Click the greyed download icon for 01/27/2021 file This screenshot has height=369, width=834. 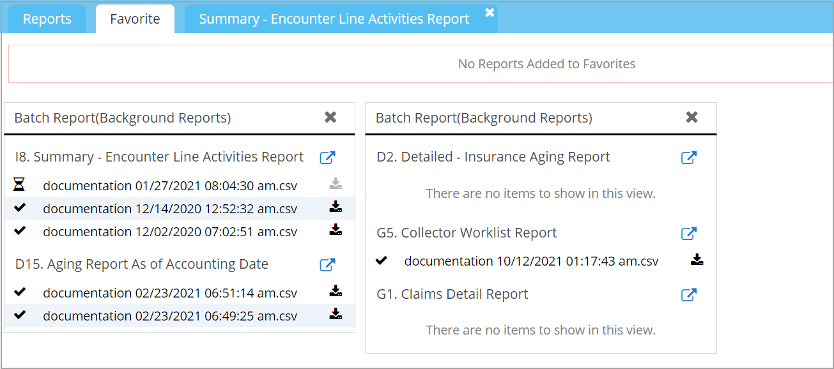pos(336,184)
